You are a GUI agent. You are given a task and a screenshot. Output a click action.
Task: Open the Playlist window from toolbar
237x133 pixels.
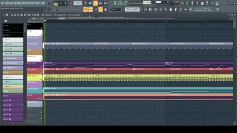click(x=146, y=10)
